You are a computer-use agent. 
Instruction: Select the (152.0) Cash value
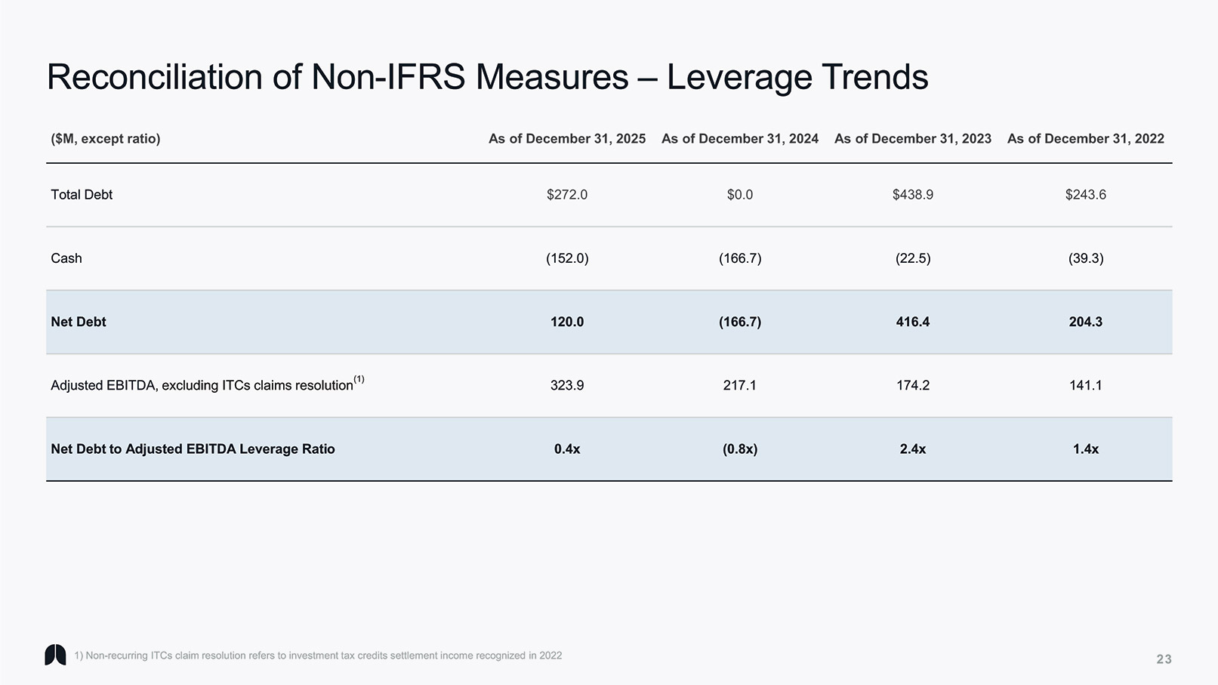pyautogui.click(x=566, y=258)
